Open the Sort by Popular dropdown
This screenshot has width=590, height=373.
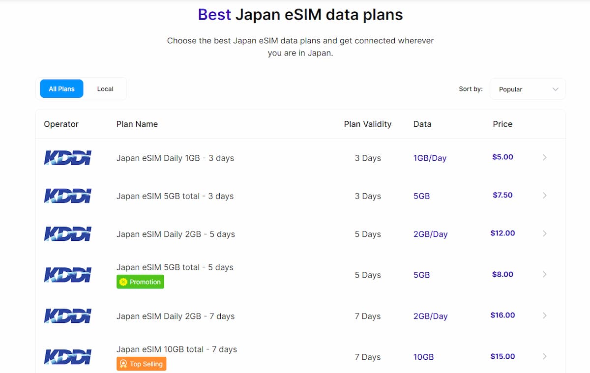pos(528,89)
